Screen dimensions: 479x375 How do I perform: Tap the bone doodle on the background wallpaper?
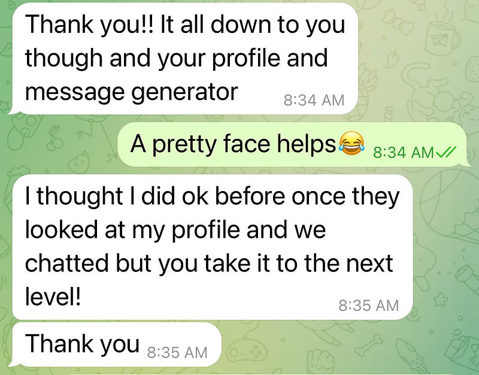pyautogui.click(x=368, y=344)
